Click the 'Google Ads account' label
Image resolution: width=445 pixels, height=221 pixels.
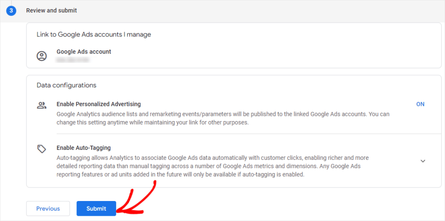pyautogui.click(x=84, y=52)
